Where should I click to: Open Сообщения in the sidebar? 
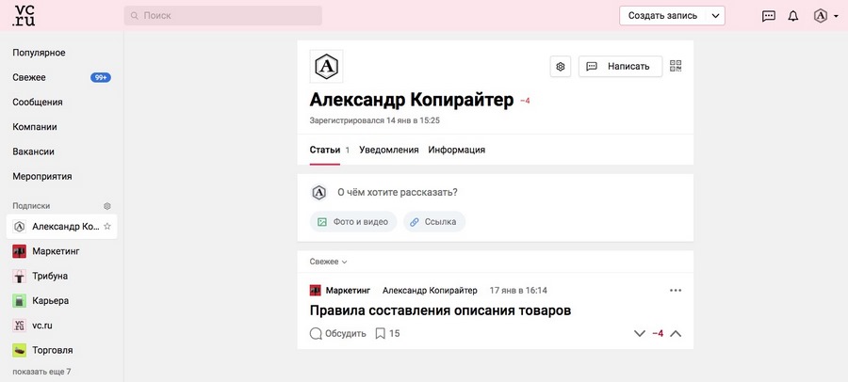38,103
